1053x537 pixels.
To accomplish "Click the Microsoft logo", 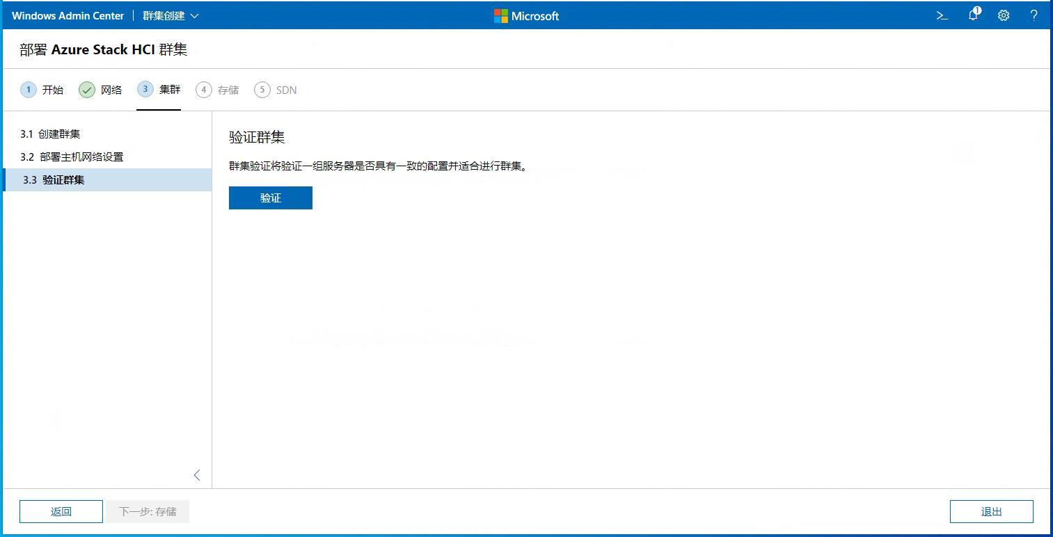I will [x=526, y=15].
